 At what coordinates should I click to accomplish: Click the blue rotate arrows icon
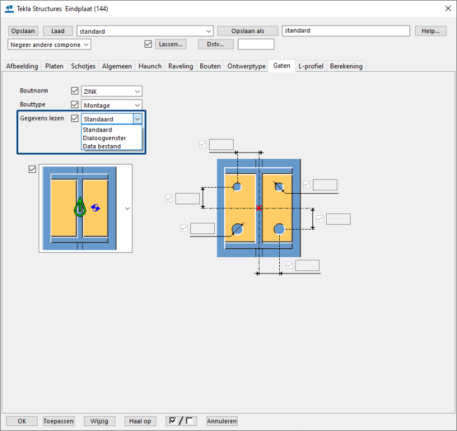tap(95, 208)
